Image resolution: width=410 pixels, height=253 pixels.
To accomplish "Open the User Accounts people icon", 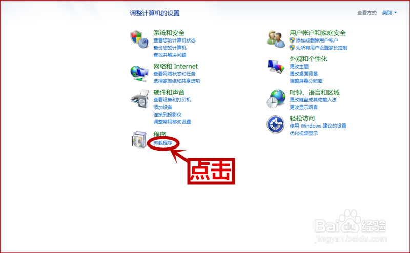I will (x=276, y=39).
